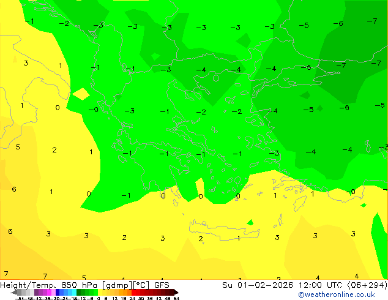
Task: Click the 'GFS' model label
Action: (x=162, y=285)
